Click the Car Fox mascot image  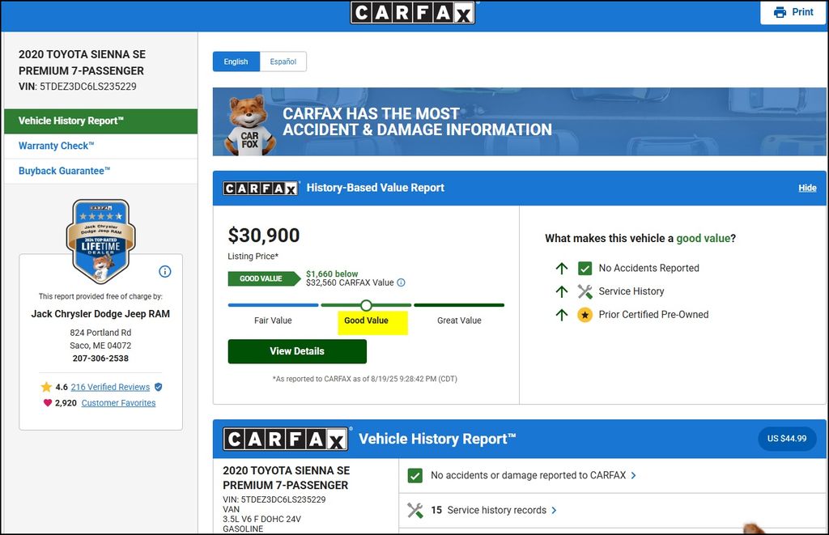pyautogui.click(x=249, y=125)
